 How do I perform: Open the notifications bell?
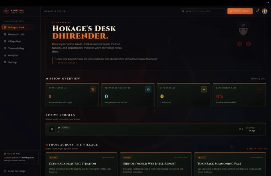257,11
